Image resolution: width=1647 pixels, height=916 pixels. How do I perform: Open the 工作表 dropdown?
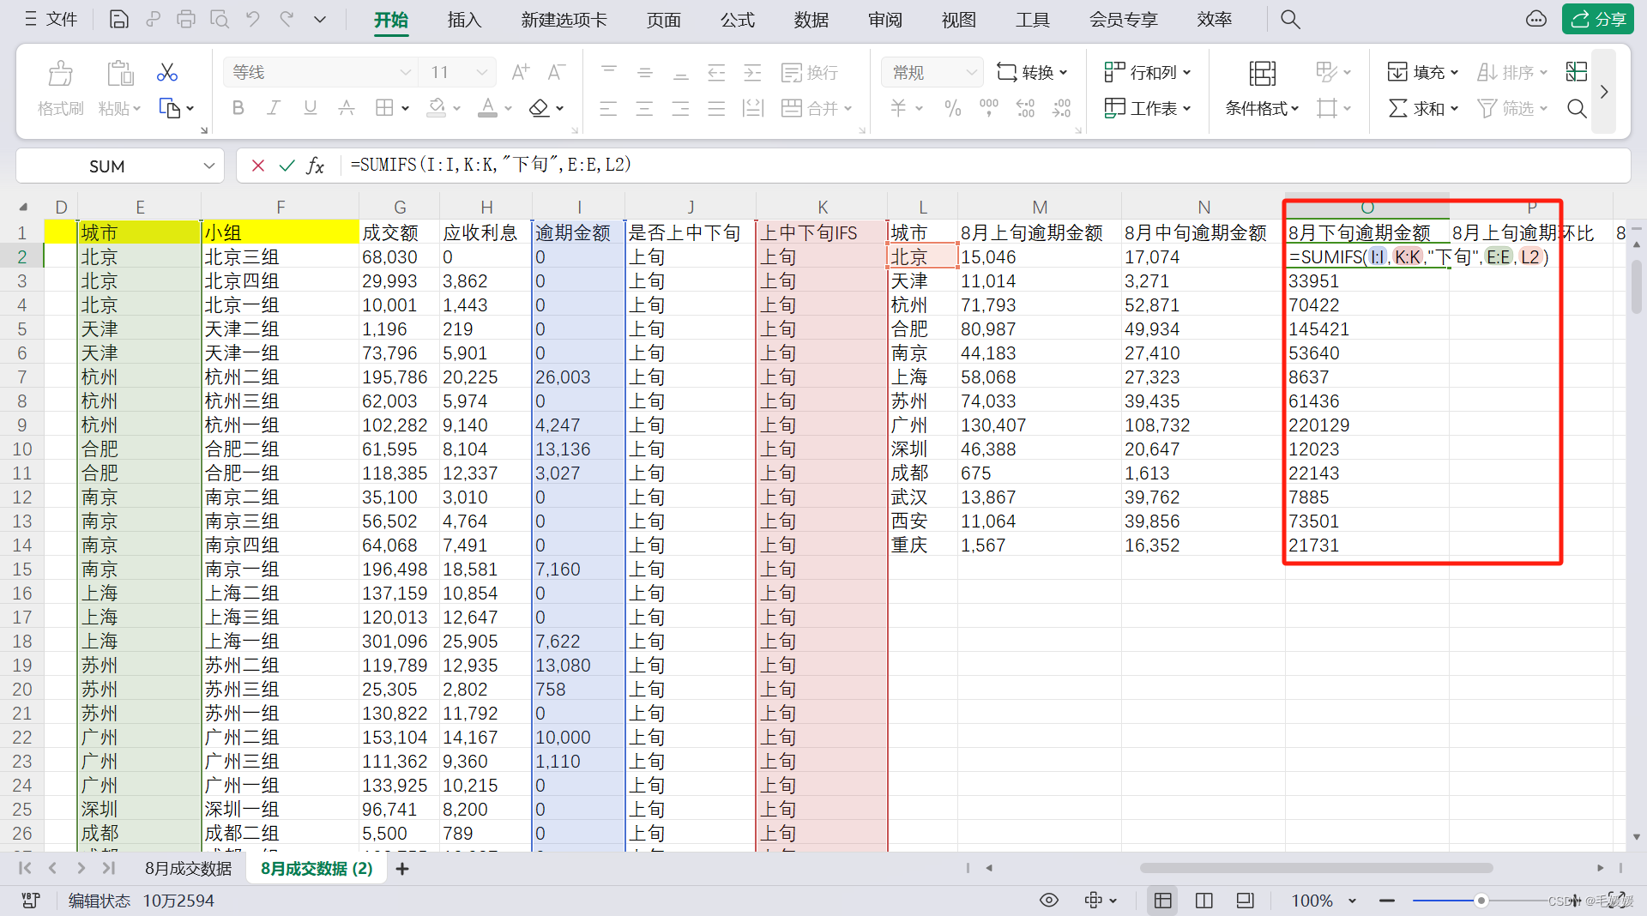click(1147, 108)
